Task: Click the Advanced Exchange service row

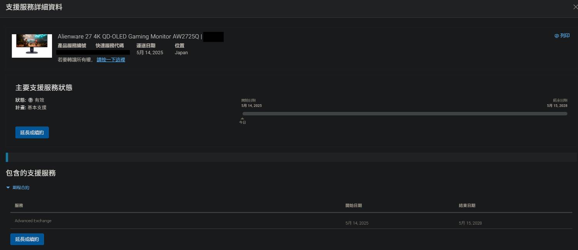Action: pos(291,221)
